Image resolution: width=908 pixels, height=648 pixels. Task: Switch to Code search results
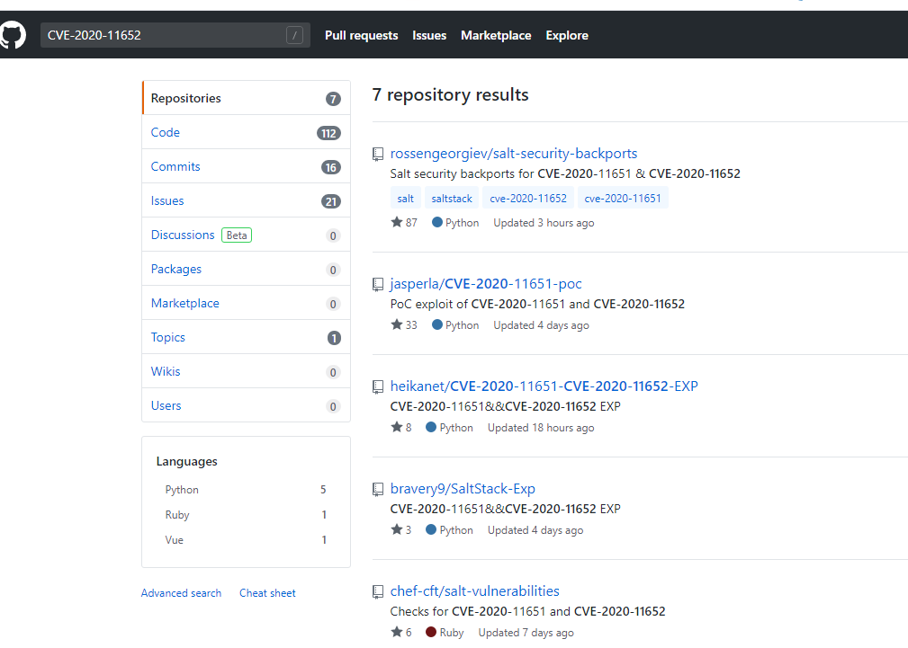246,132
